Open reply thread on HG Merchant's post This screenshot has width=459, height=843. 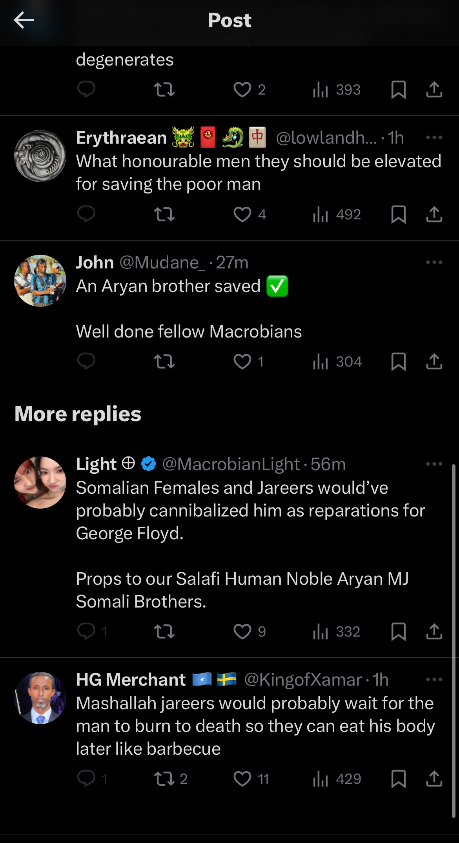[x=86, y=779]
